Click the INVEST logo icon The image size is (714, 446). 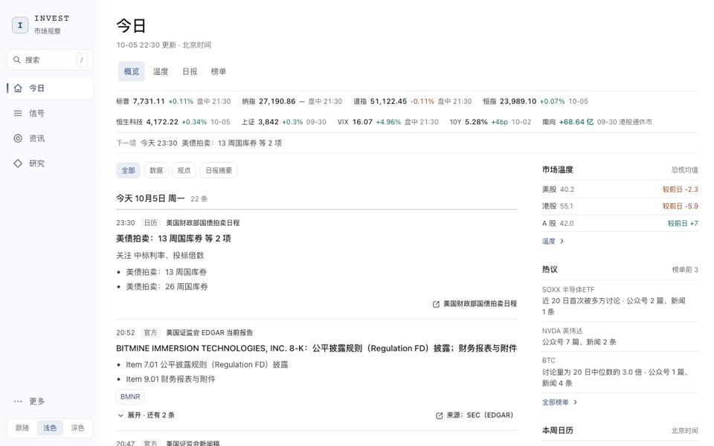click(x=19, y=25)
